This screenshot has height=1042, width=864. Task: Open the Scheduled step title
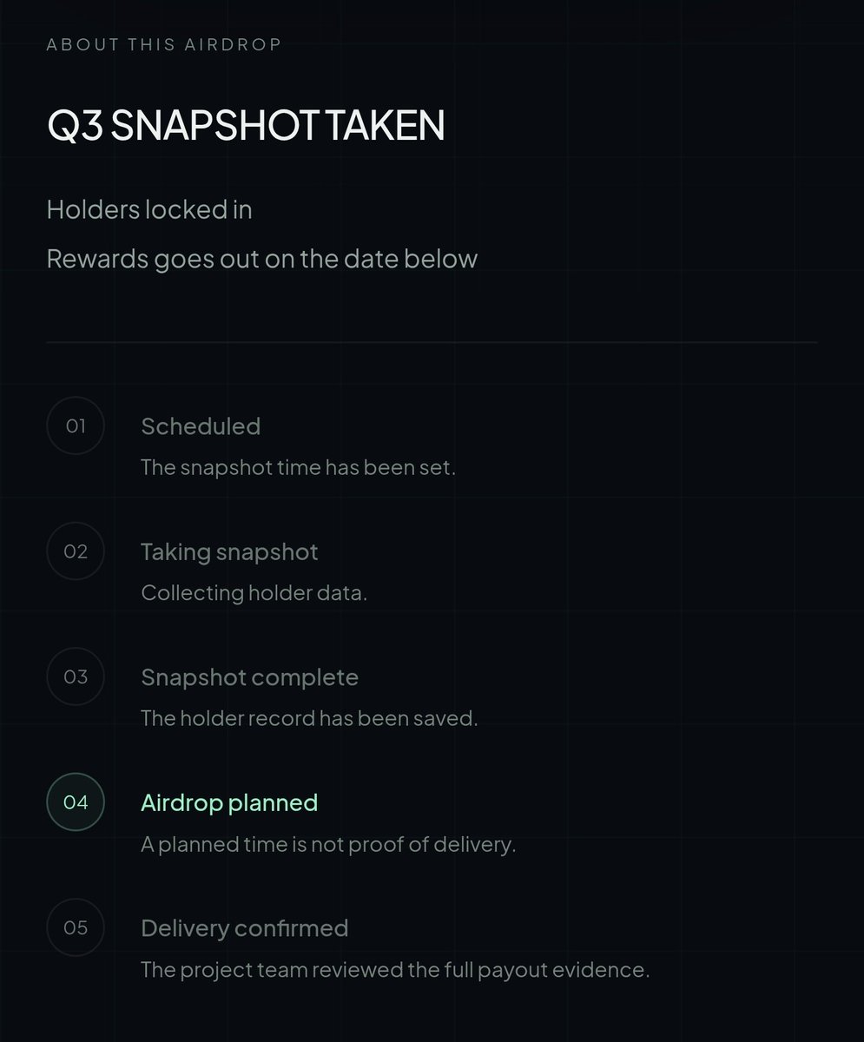[x=201, y=426]
